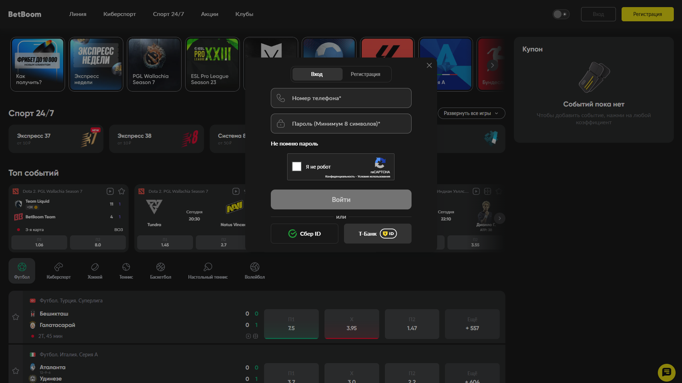Click the yellow Регистрация header button
Image resolution: width=682 pixels, height=383 pixels.
pyautogui.click(x=648, y=14)
